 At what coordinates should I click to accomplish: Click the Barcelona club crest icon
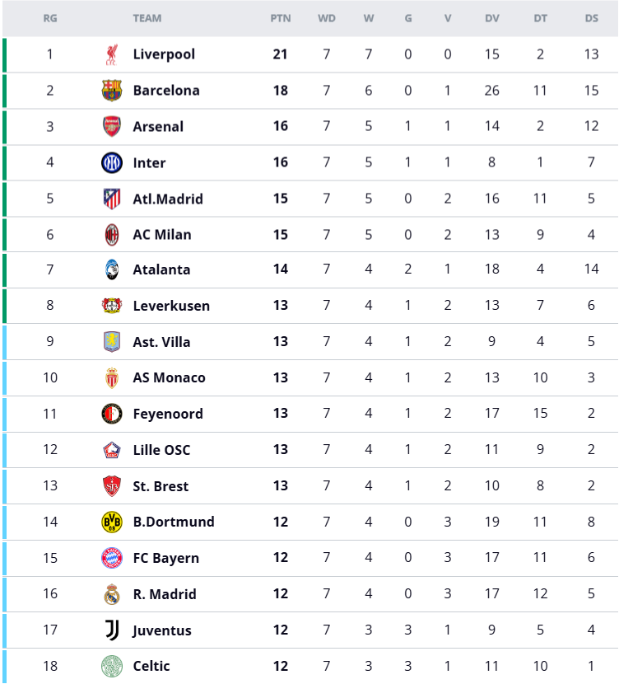pyautogui.click(x=111, y=91)
